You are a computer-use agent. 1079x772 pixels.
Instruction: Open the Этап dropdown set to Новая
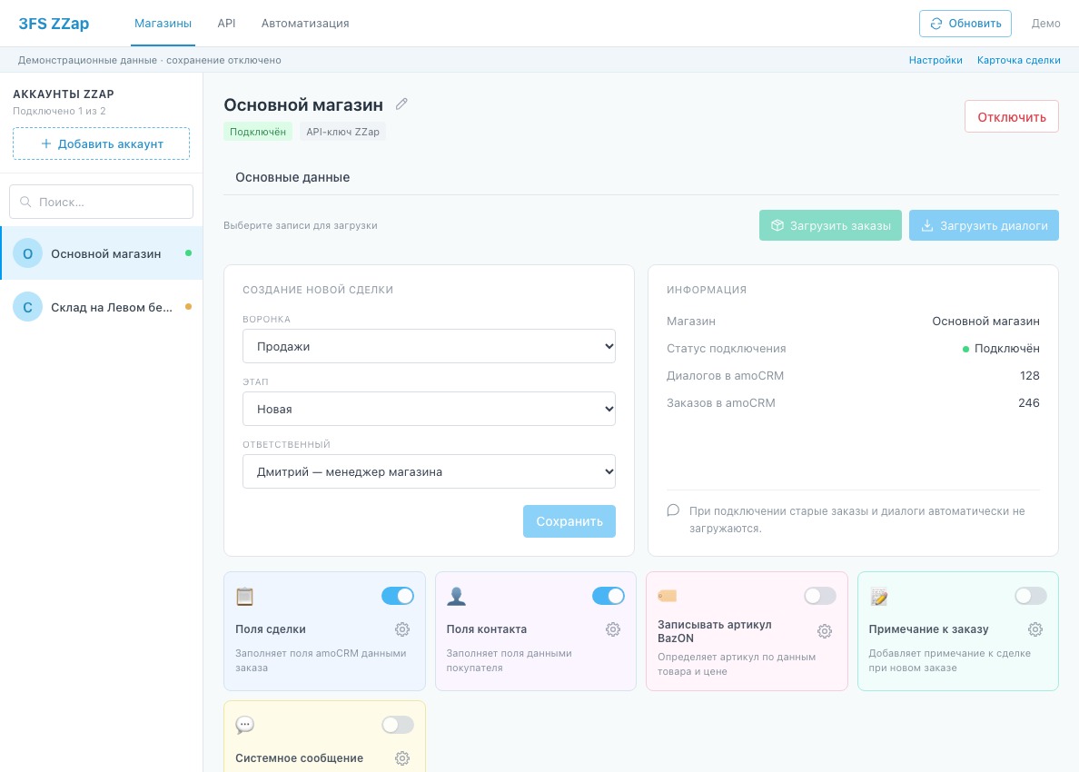point(429,409)
